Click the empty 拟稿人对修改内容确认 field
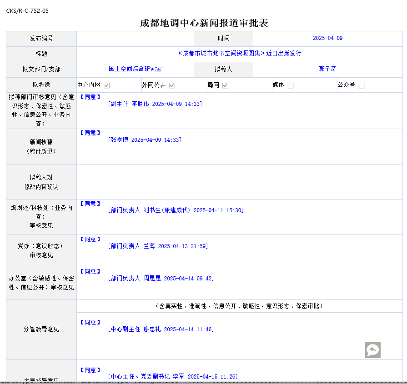 (241, 182)
